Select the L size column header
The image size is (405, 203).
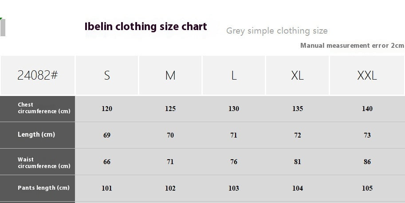[234, 75]
